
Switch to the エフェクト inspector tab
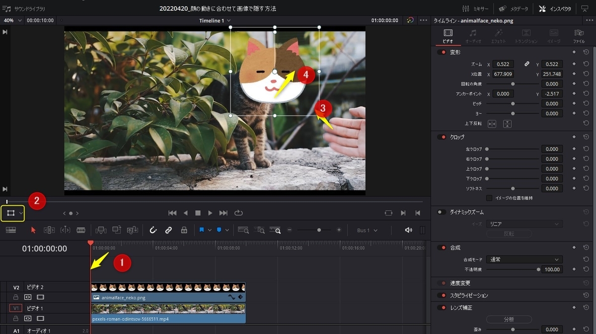(x=499, y=36)
